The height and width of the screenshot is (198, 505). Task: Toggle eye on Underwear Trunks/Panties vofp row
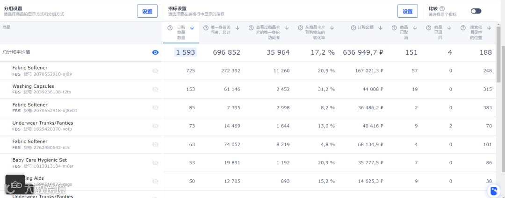click(155, 126)
